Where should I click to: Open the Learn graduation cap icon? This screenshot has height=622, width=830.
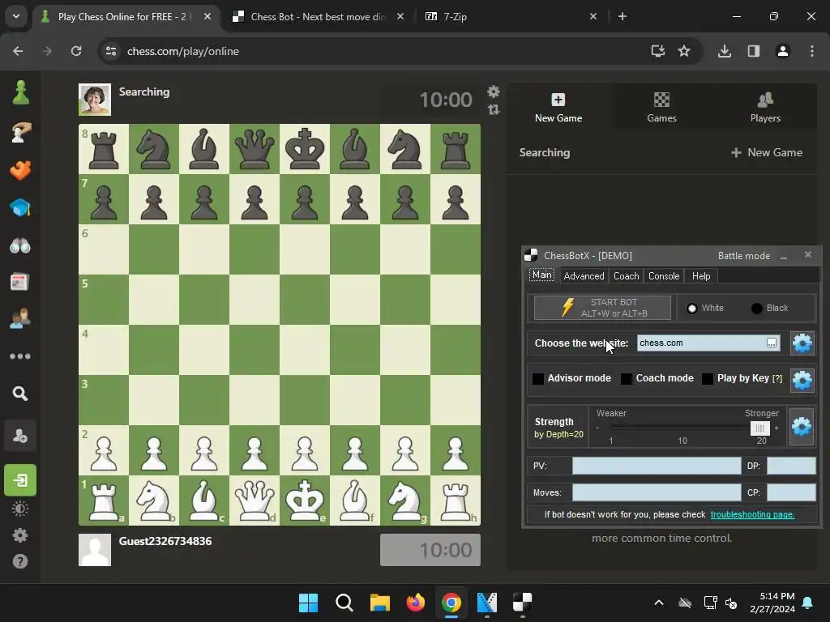point(20,208)
